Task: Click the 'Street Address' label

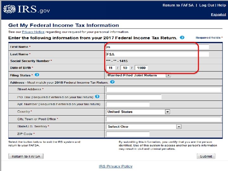Action: 29,89
